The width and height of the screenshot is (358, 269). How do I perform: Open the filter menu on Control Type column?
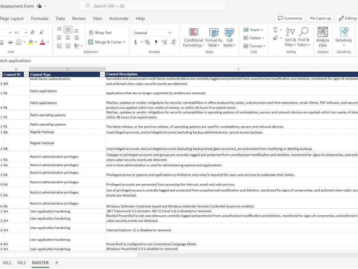[103, 74]
